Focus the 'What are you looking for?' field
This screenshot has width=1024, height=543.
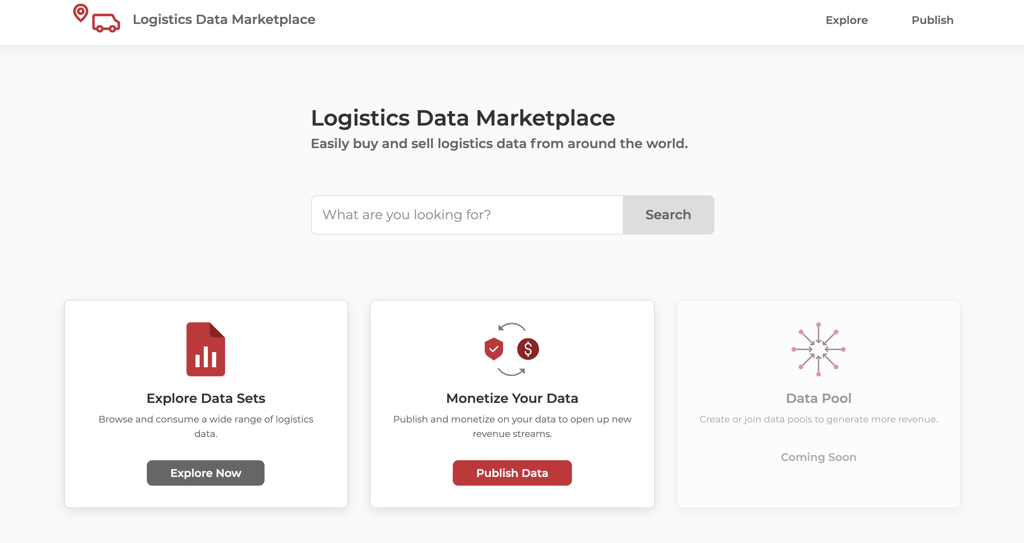coord(467,215)
